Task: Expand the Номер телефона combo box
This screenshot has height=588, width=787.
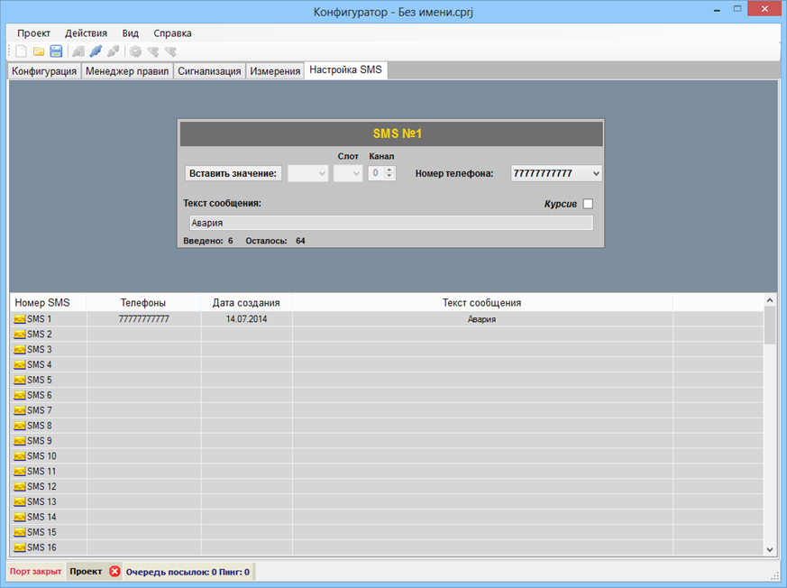Action: 596,173
